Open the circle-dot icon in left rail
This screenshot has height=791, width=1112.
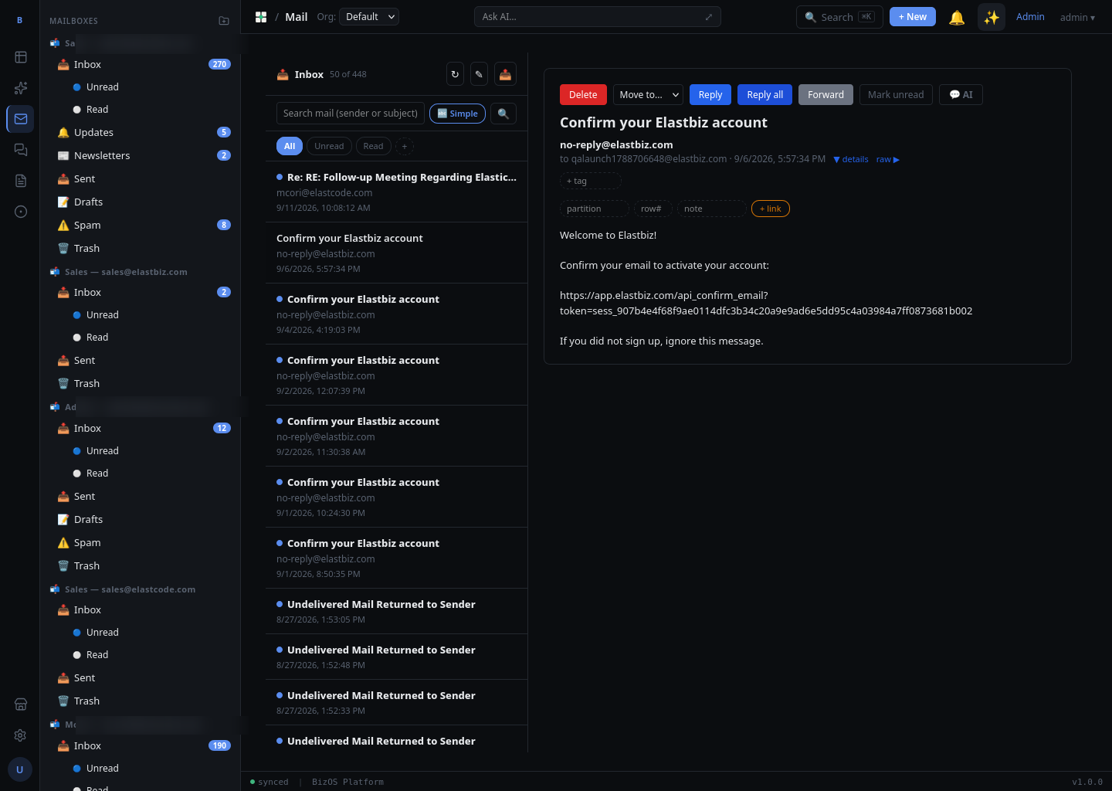21,212
